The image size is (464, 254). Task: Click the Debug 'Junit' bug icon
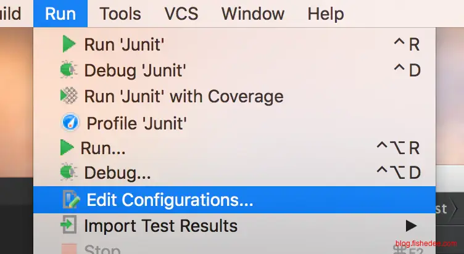coord(68,70)
